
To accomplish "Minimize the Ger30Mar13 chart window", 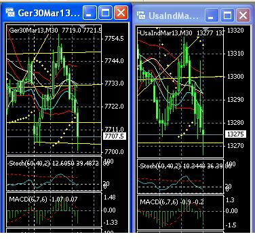I will (x=90, y=12).
